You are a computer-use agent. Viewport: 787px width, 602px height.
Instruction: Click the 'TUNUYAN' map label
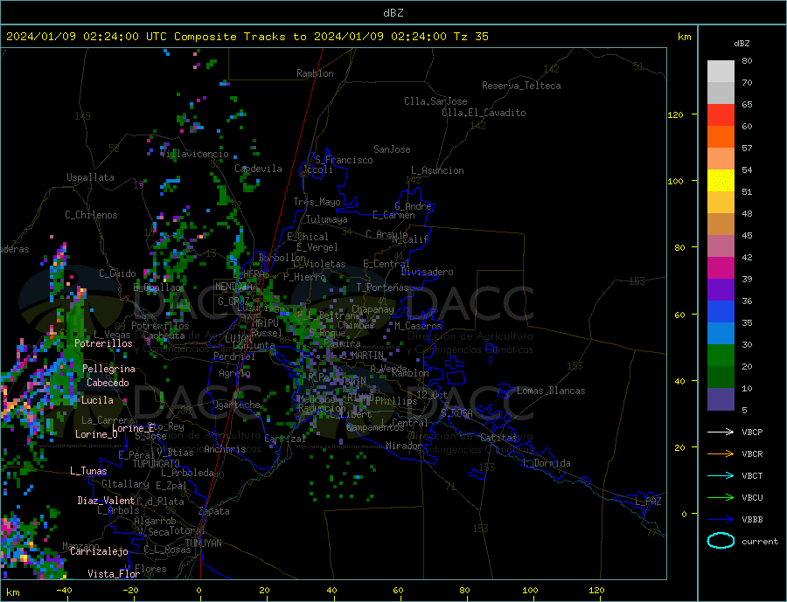pos(203,543)
